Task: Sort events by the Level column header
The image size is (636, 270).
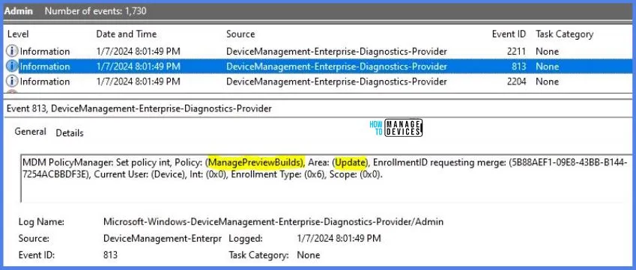Action: [18, 34]
